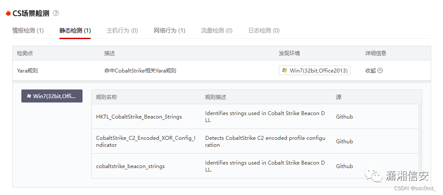
Task: Click the Win7(32bit,Office2013) environment tag
Action: tap(315, 70)
